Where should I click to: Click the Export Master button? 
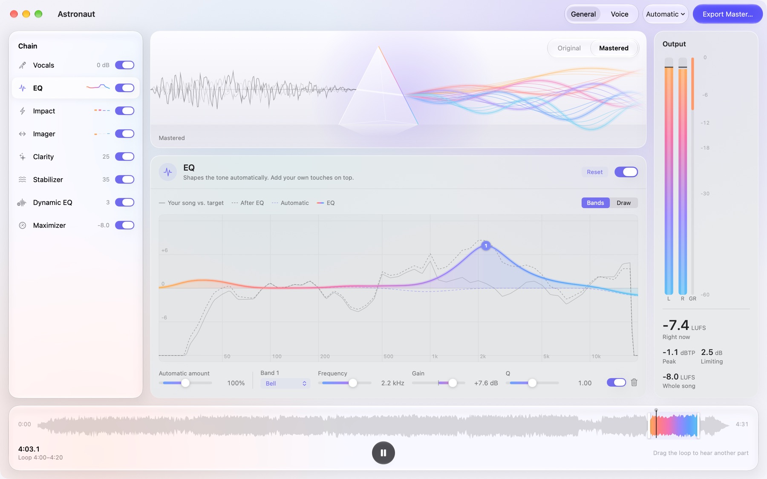coord(727,14)
